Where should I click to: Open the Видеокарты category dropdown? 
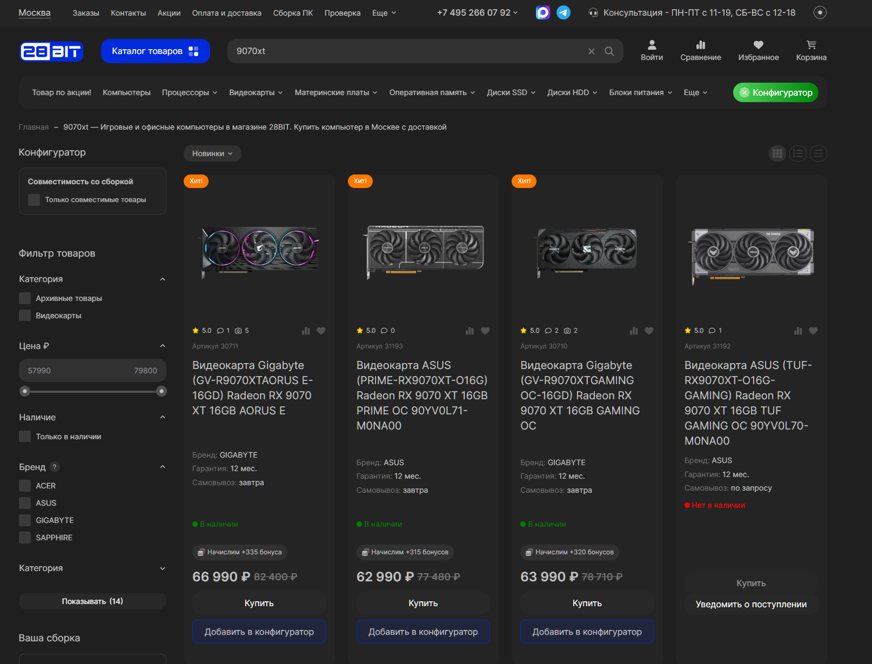256,92
